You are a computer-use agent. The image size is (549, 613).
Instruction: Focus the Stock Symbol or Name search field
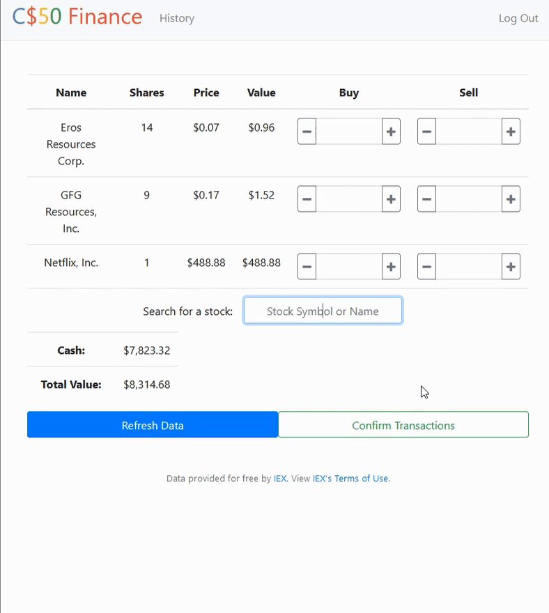pyautogui.click(x=323, y=311)
